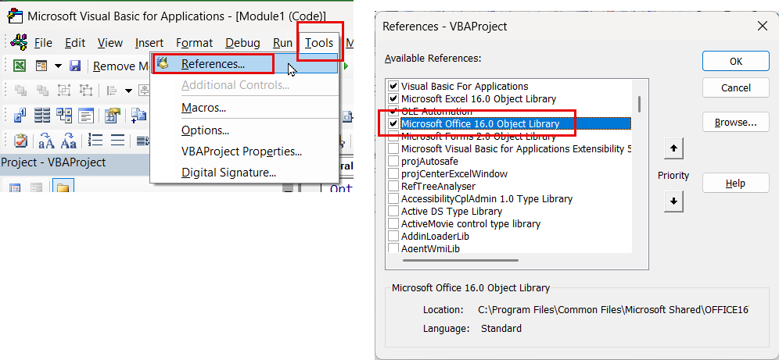The image size is (779, 360).
Task: Click the Bring to Front icon
Action: coord(21,91)
